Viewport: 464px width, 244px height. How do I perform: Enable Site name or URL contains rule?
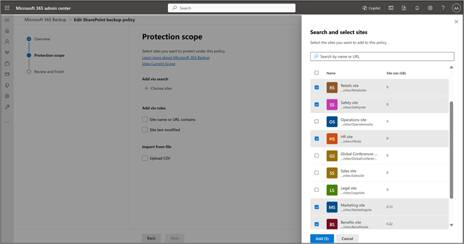pos(145,120)
